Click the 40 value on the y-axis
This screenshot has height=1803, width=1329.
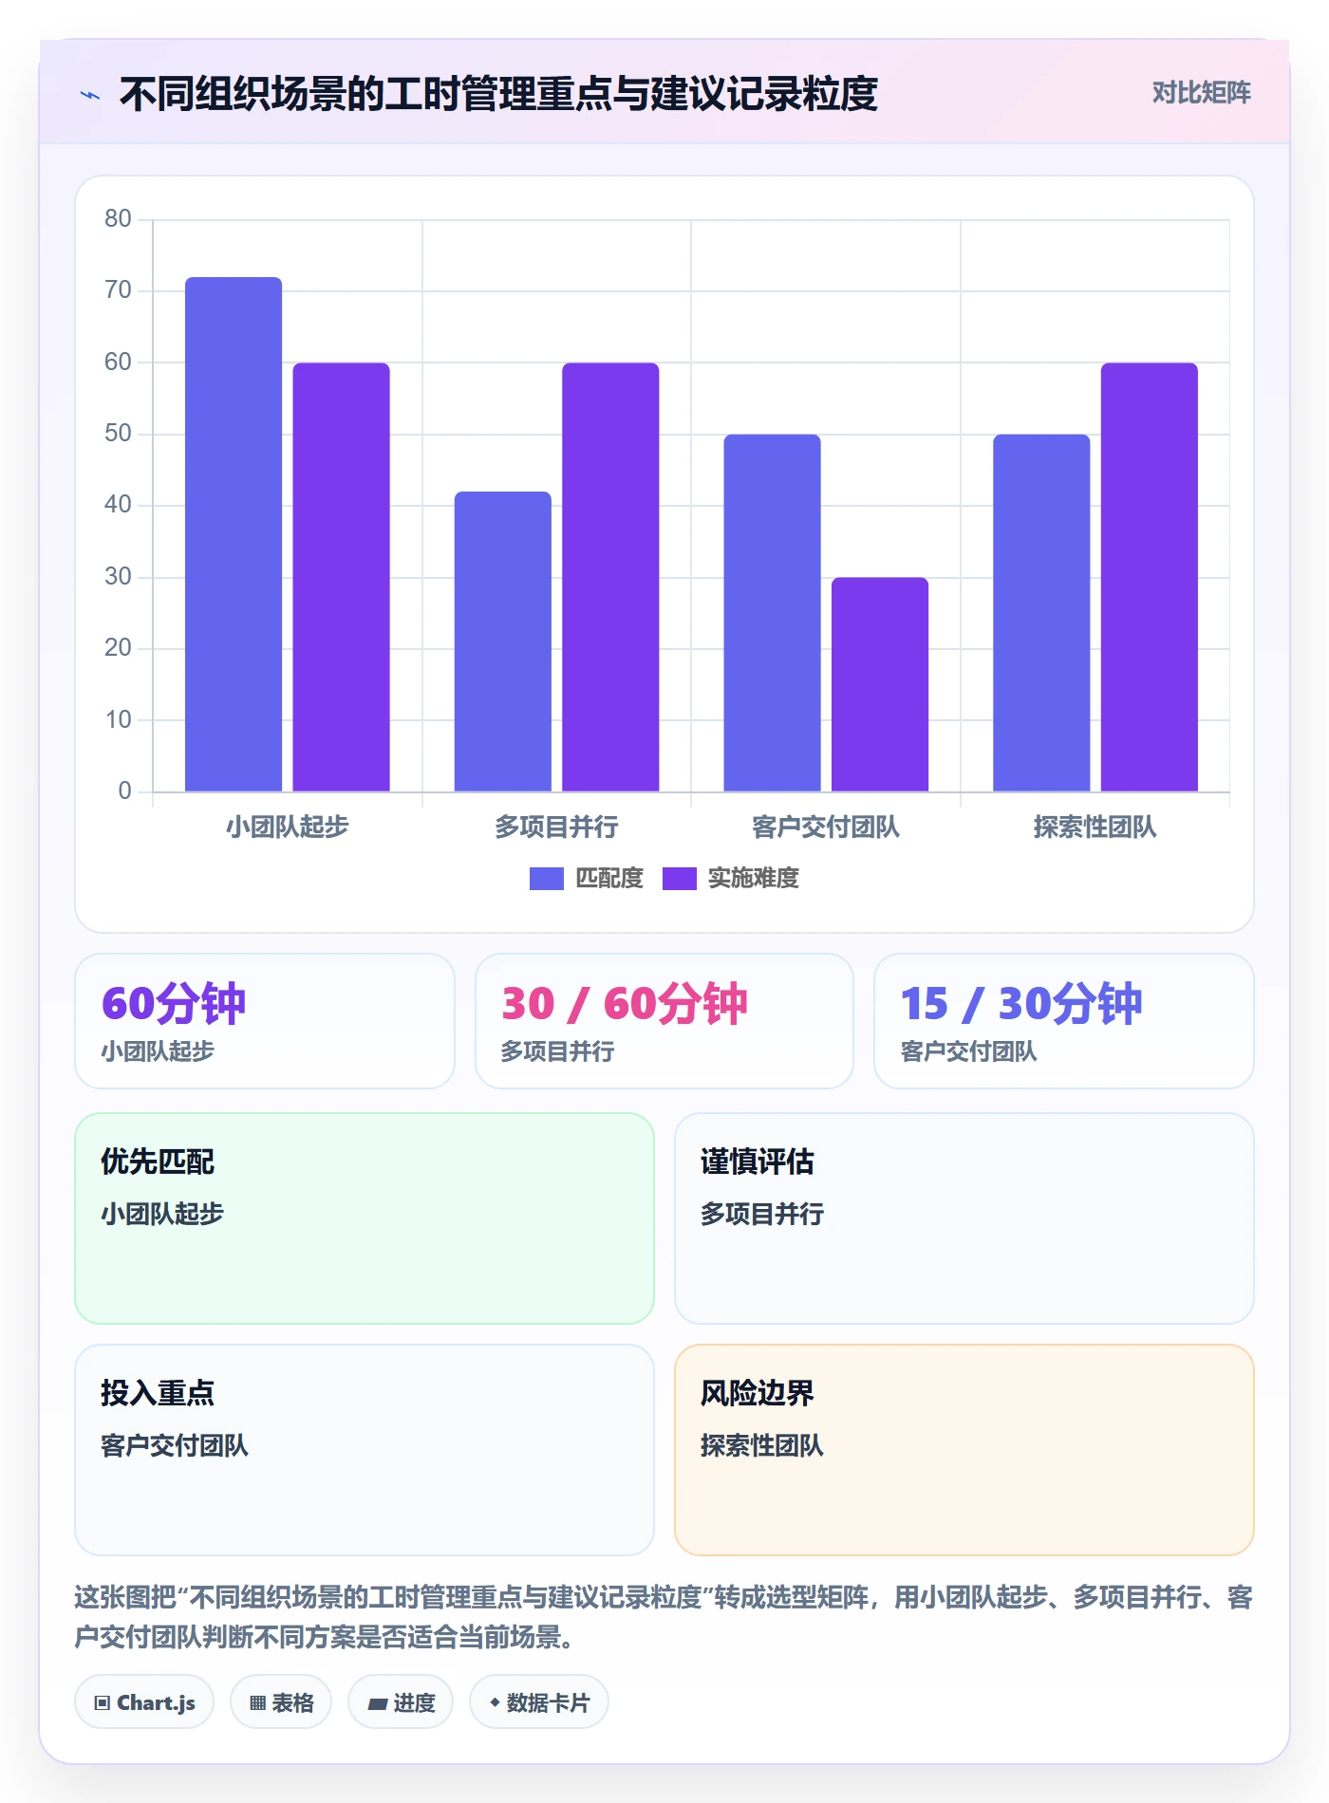[x=118, y=505]
